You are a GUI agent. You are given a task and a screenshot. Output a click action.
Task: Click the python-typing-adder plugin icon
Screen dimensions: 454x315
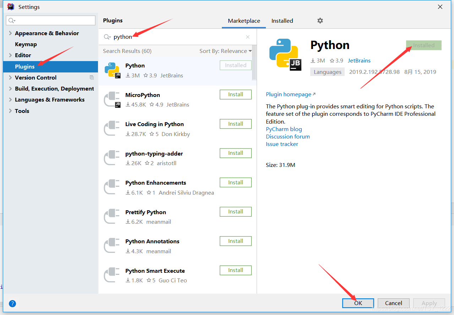click(112, 158)
